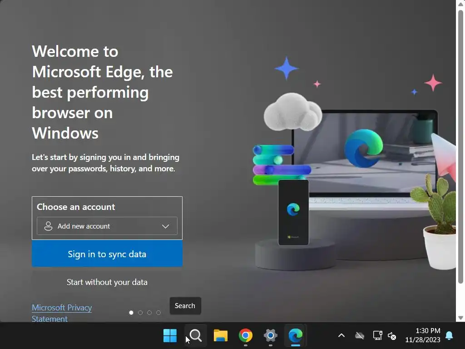Screen dimensions: 465x349
Task: Click the Choose an account heading
Action: coord(76,207)
